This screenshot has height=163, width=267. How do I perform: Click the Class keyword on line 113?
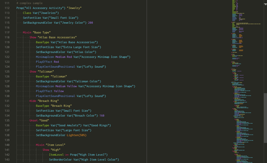pos(27,13)
